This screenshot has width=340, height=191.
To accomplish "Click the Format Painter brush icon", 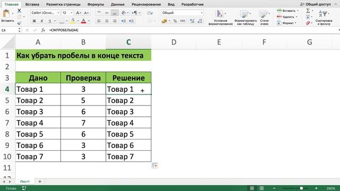I will [19, 23].
